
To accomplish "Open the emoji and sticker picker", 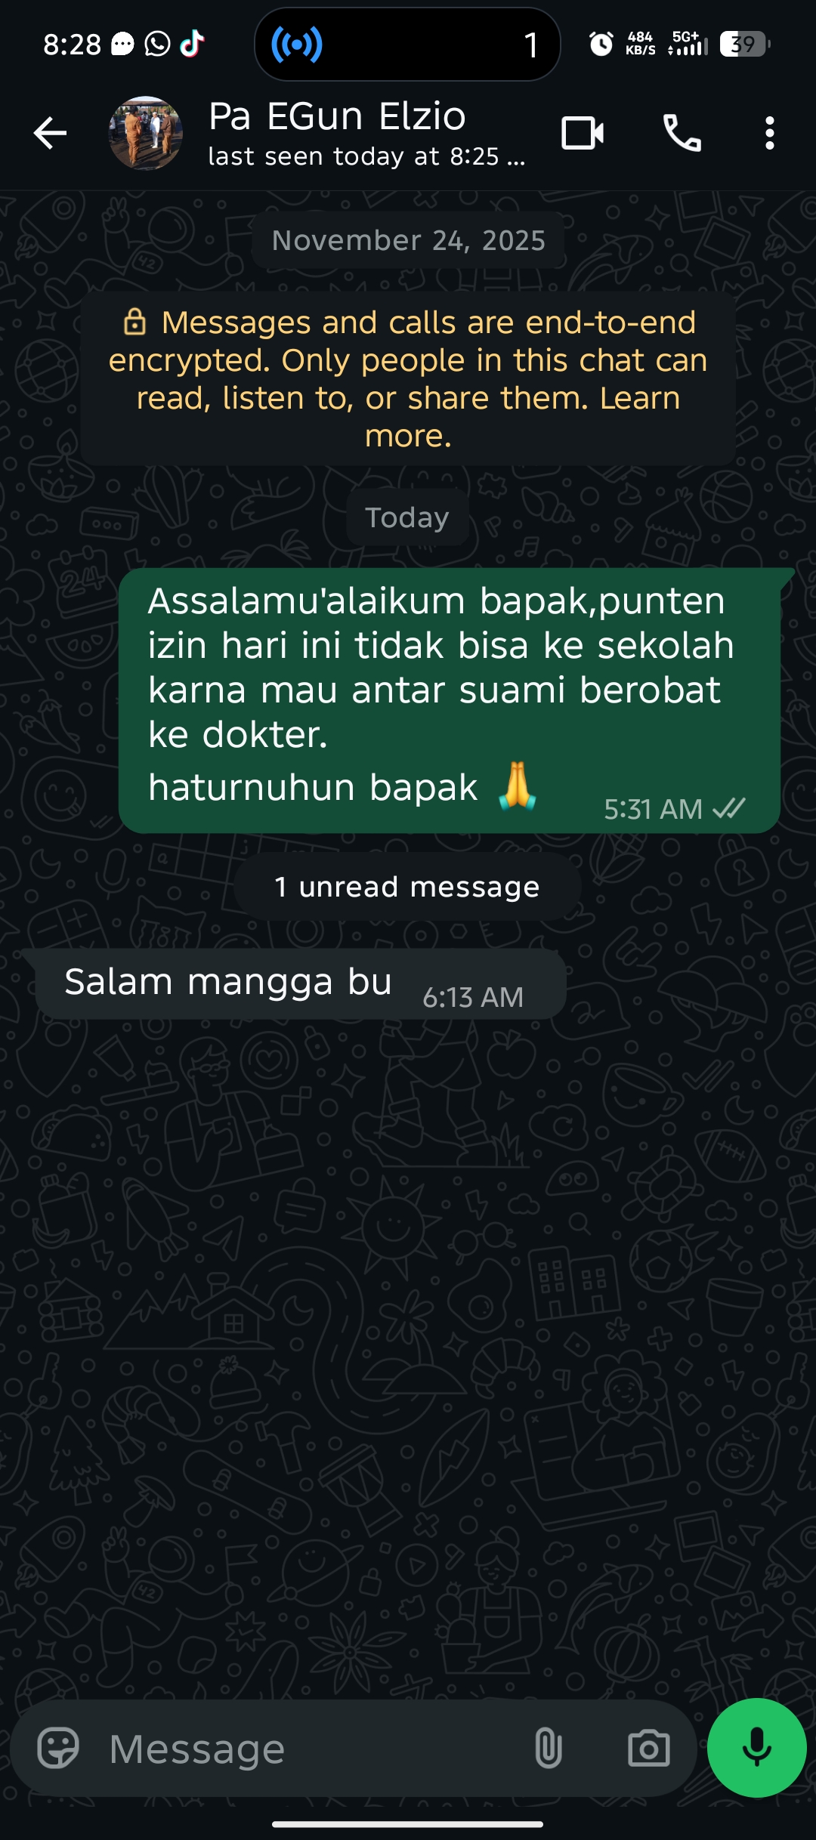I will (58, 1748).
